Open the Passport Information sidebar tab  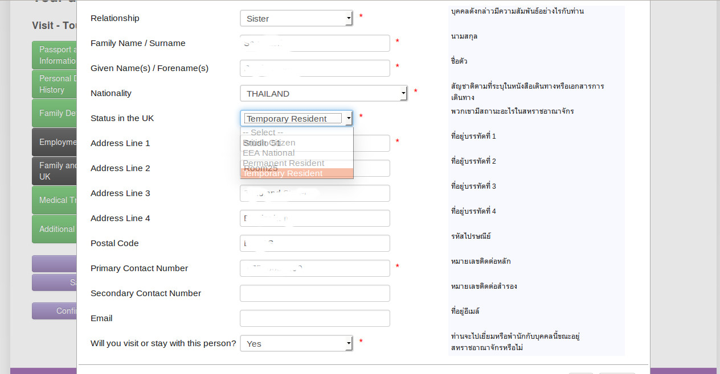click(55, 55)
